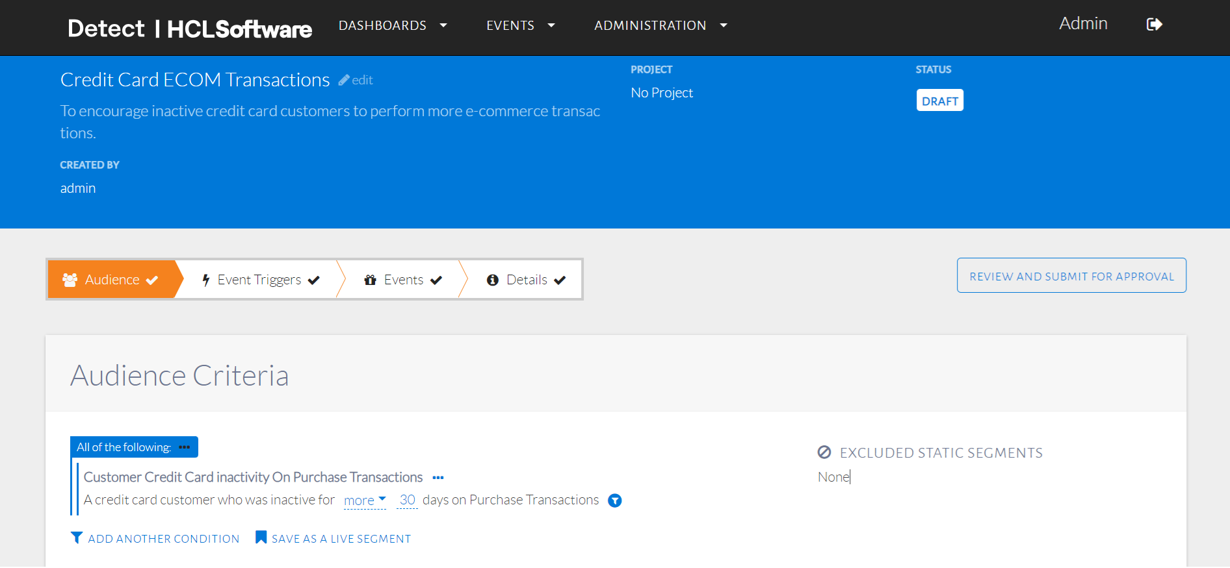Open the ellipsis menu for Customer Credit Card inactivity
1230x568 pixels.
tap(438, 478)
